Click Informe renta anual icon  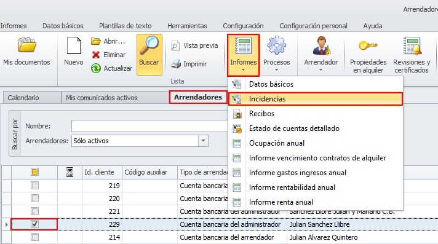coord(237,202)
